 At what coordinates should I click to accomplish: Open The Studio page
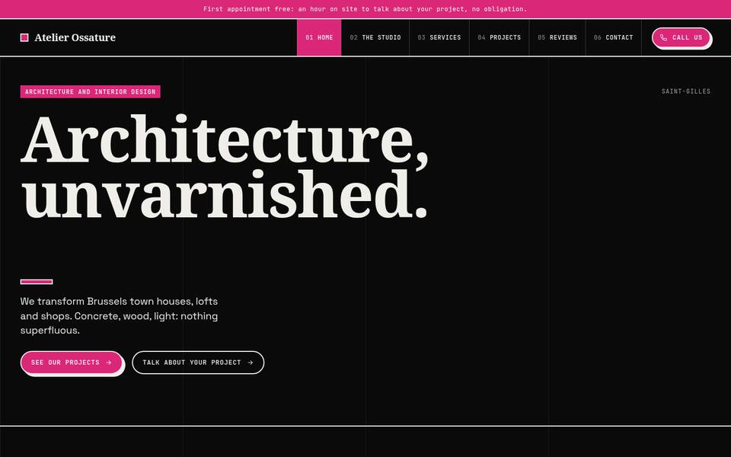pyautogui.click(x=375, y=37)
